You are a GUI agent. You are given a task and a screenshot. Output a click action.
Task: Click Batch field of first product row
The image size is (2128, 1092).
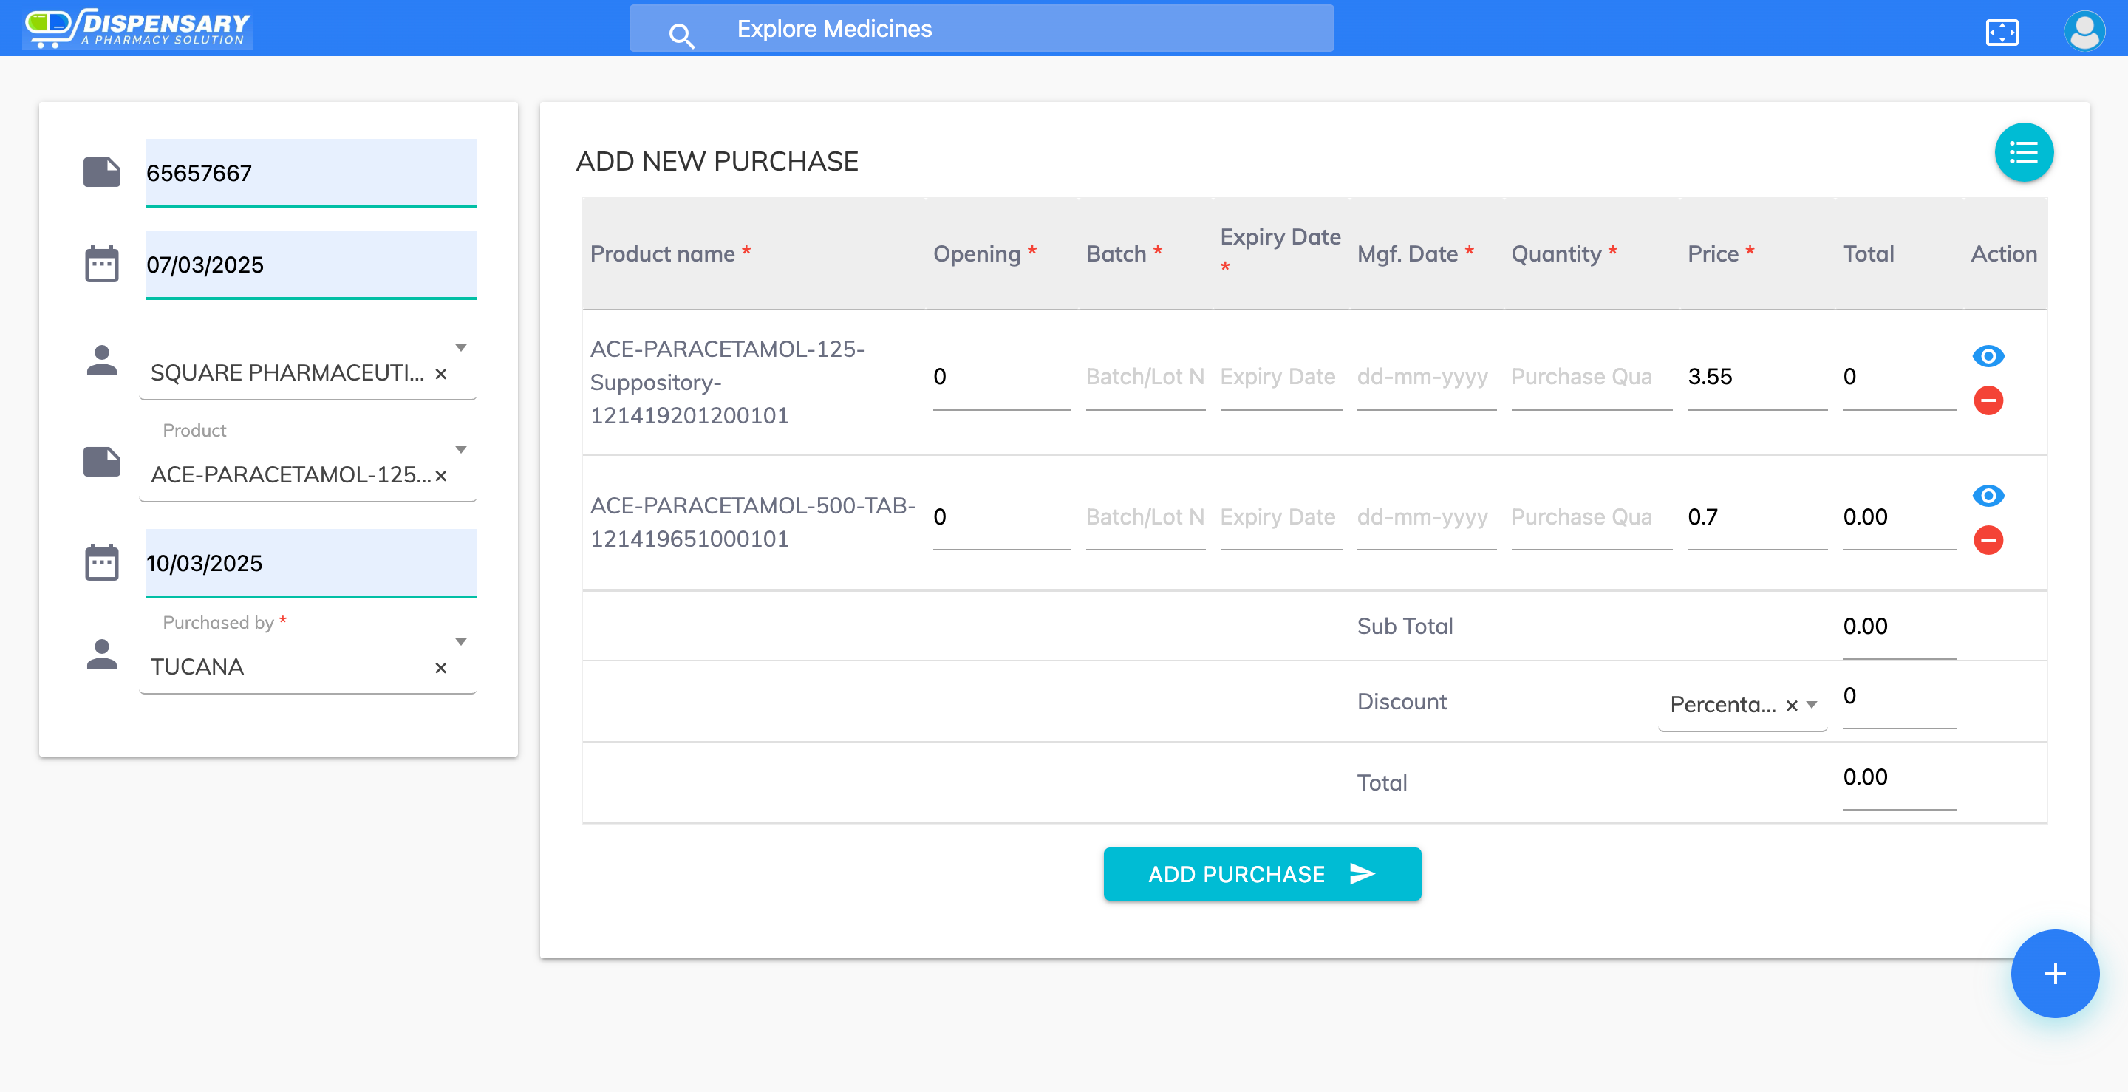click(x=1144, y=378)
